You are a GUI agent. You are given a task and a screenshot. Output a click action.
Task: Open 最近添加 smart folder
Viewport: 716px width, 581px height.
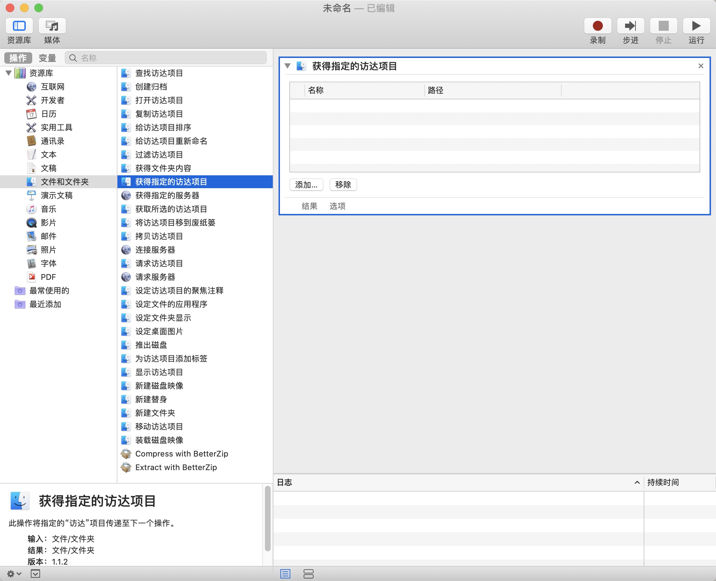[45, 304]
